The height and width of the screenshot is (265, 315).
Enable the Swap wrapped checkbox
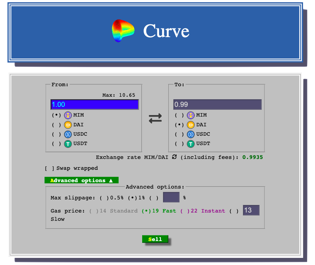(x=49, y=168)
